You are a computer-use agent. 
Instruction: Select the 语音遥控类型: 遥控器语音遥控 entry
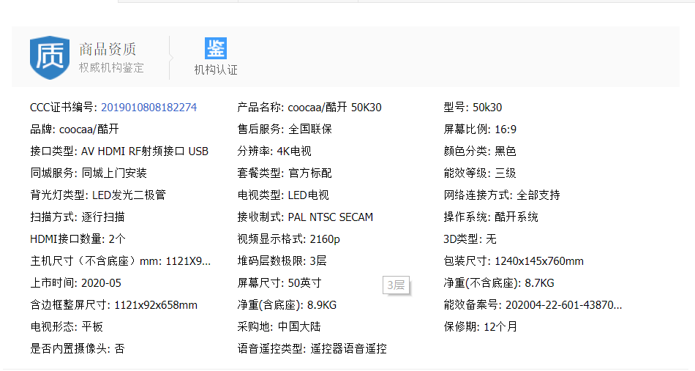(x=312, y=349)
